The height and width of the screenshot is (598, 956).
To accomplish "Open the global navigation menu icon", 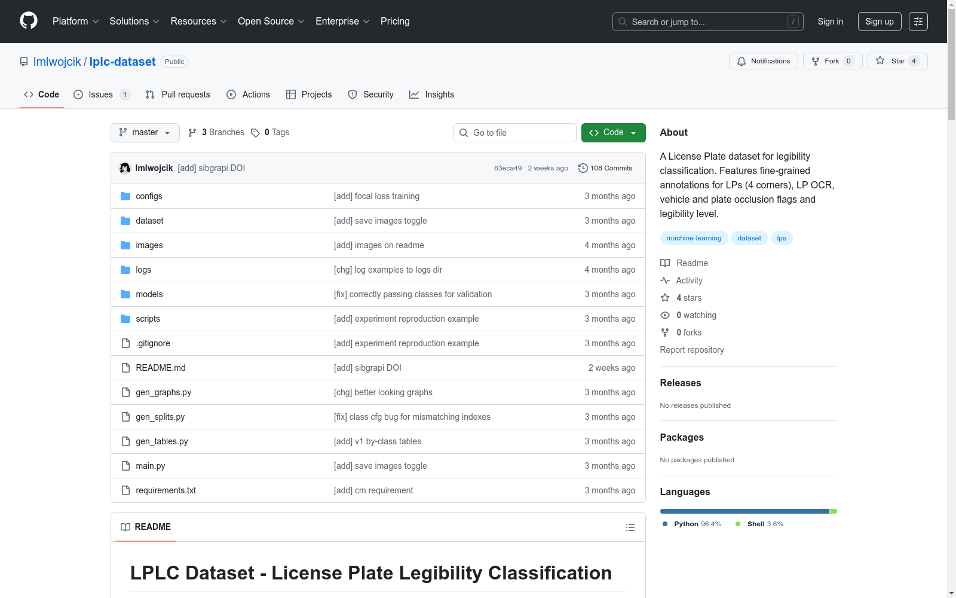I will click(x=918, y=22).
